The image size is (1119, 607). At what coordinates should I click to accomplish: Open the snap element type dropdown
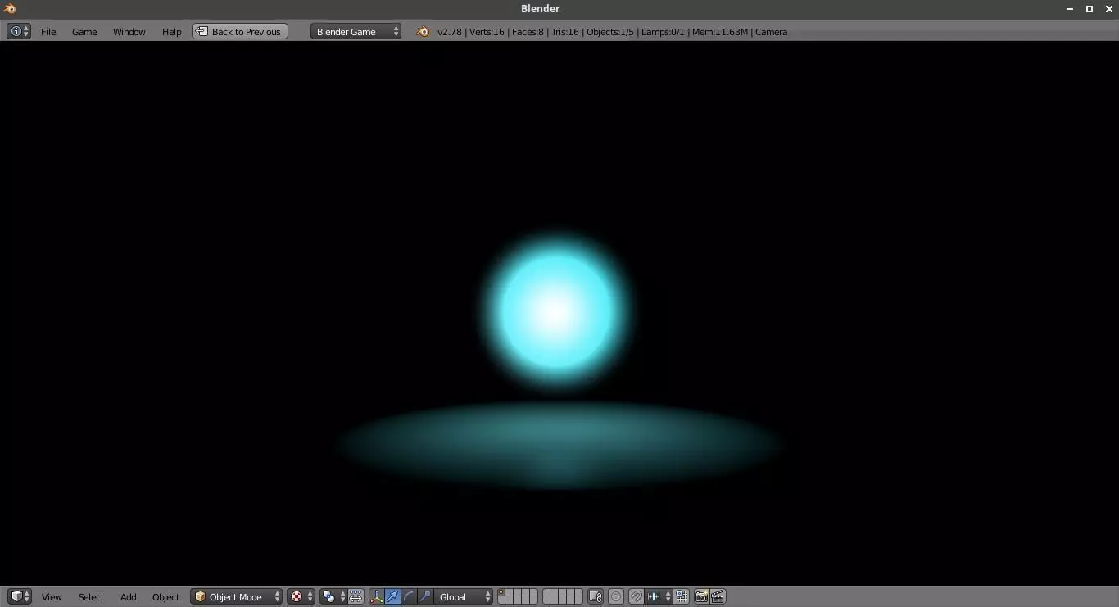(659, 596)
